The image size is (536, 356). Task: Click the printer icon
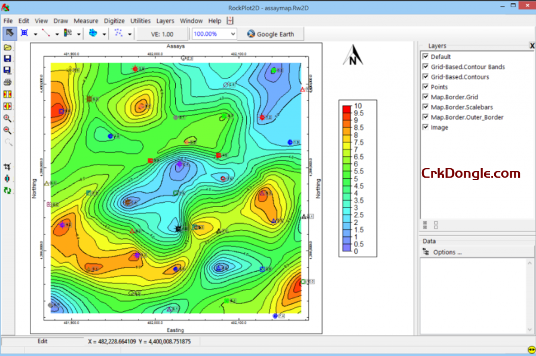coord(8,82)
